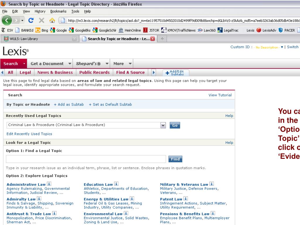This screenshot has width=300, height=225.
Task: Reload the page with the refresh icon
Action: [31, 20]
